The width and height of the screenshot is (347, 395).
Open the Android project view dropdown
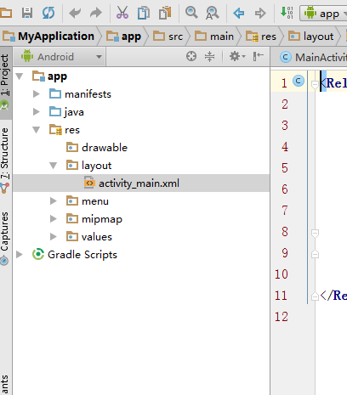tap(61, 57)
